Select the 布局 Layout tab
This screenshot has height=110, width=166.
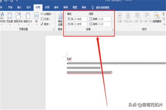tap(38, 7)
